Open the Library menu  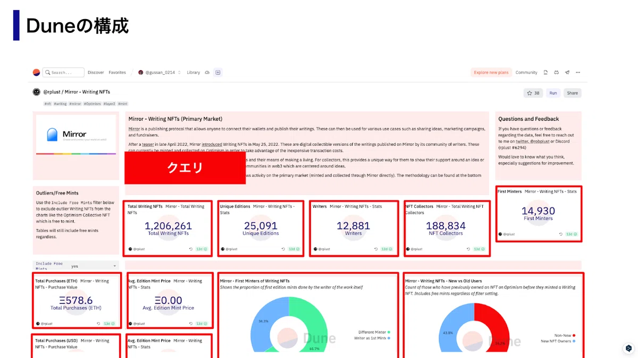tap(194, 73)
